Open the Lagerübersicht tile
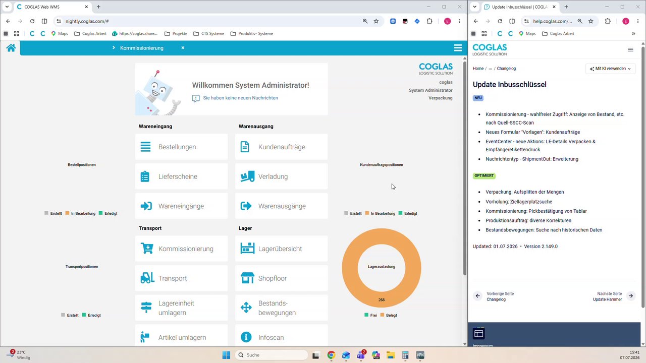Screen dimensions: 646x363 point(281,249)
